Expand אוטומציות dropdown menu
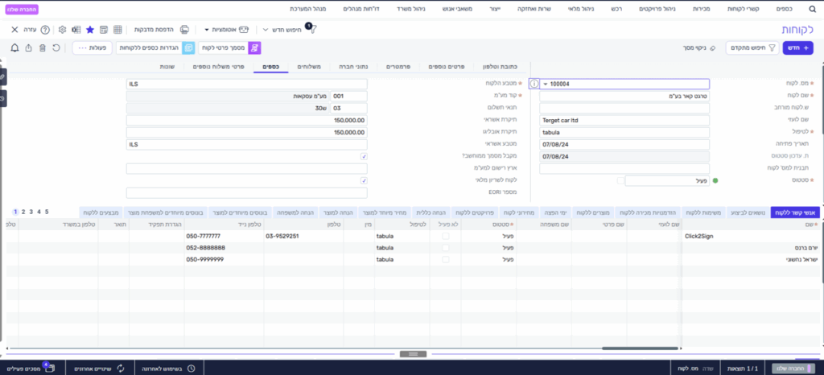The image size is (824, 375). (207, 30)
